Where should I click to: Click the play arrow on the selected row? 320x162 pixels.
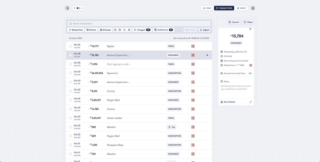[x=207, y=55]
